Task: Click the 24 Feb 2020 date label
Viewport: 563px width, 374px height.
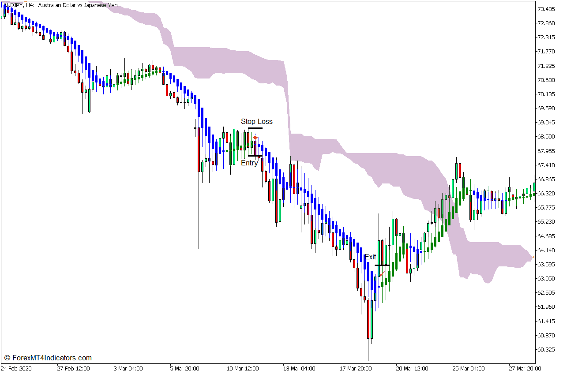Action: click(16, 368)
